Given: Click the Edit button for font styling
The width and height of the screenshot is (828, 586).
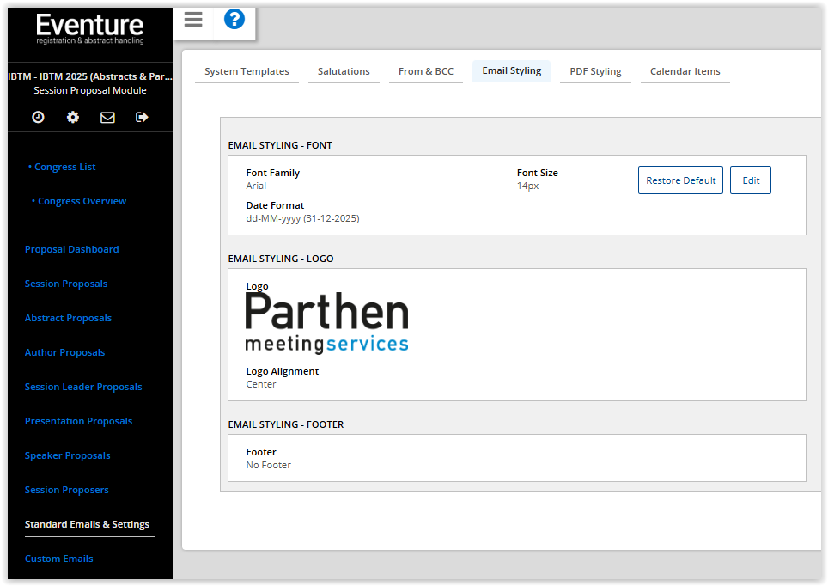Looking at the screenshot, I should pyautogui.click(x=751, y=180).
